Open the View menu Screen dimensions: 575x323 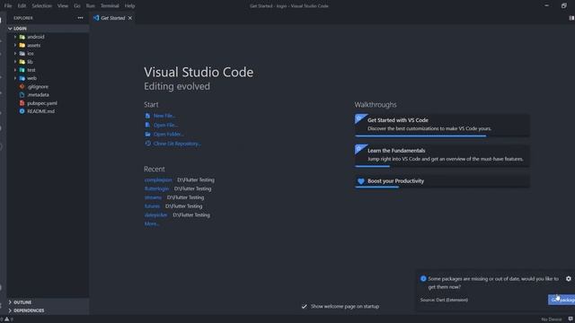(x=63, y=6)
